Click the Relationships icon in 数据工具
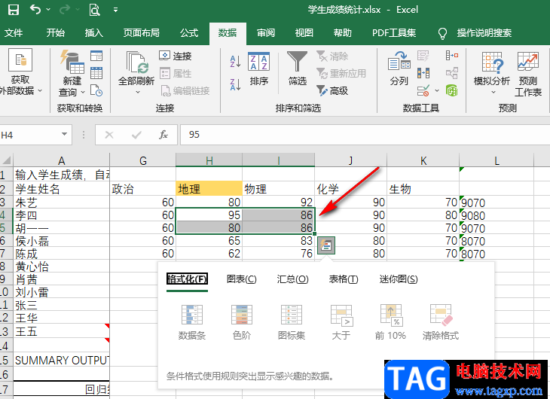This screenshot has width=550, height=399. 452,73
